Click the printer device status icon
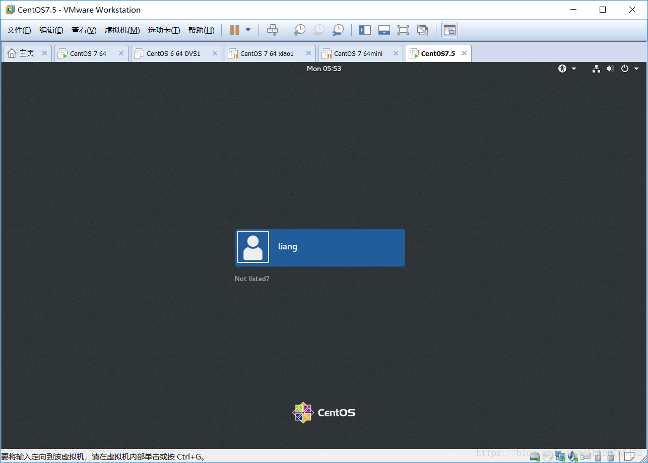648x463 pixels. click(x=586, y=456)
